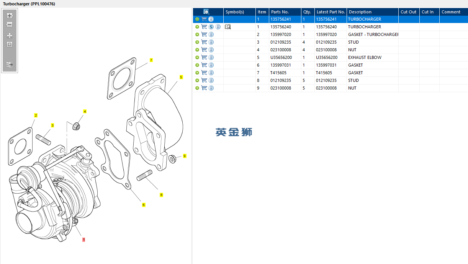Click the search icon in table header
468x264 pixels.
click(x=206, y=12)
